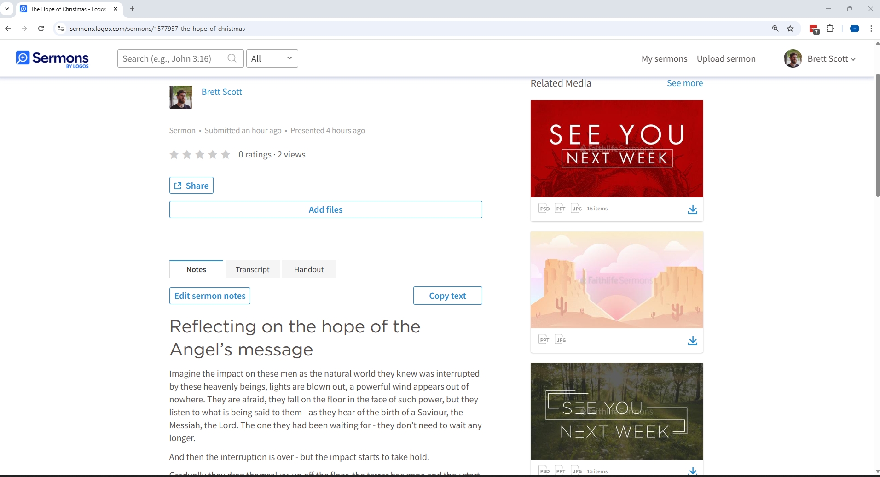
Task: Close The Hope of Christmas tab
Action: coord(116,9)
